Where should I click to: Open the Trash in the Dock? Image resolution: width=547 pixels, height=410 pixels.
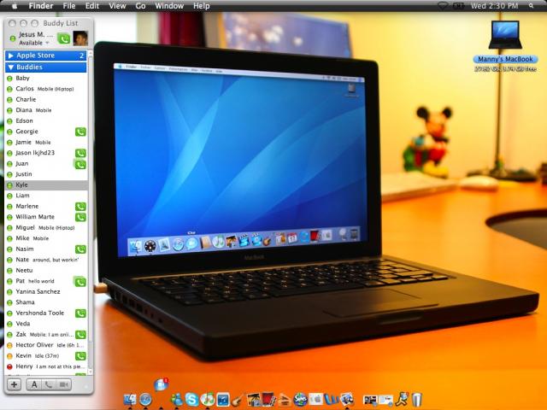tap(417, 400)
